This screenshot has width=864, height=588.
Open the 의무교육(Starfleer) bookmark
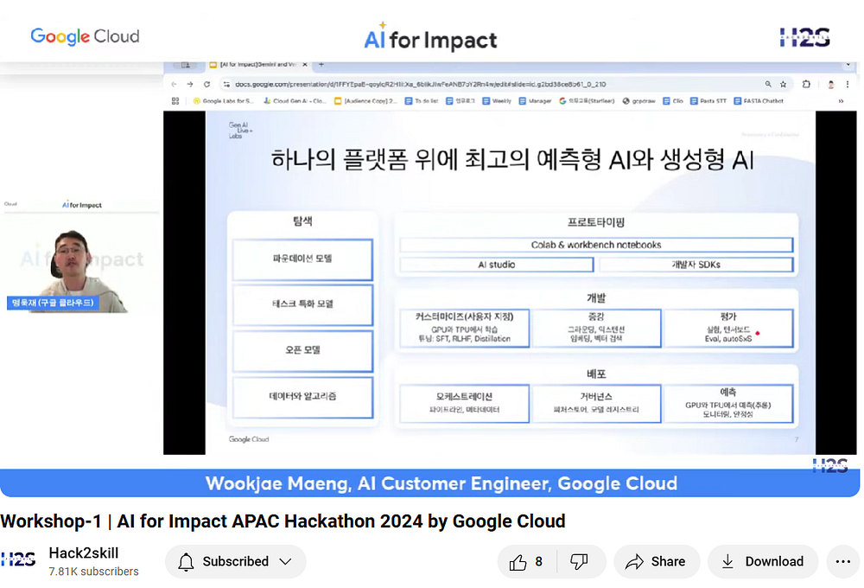[x=587, y=101]
